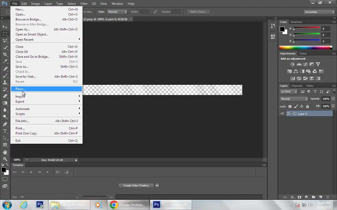Image resolution: width=337 pixels, height=210 pixels.
Task: Click the color spectrum ramp
Action: coord(305,48)
